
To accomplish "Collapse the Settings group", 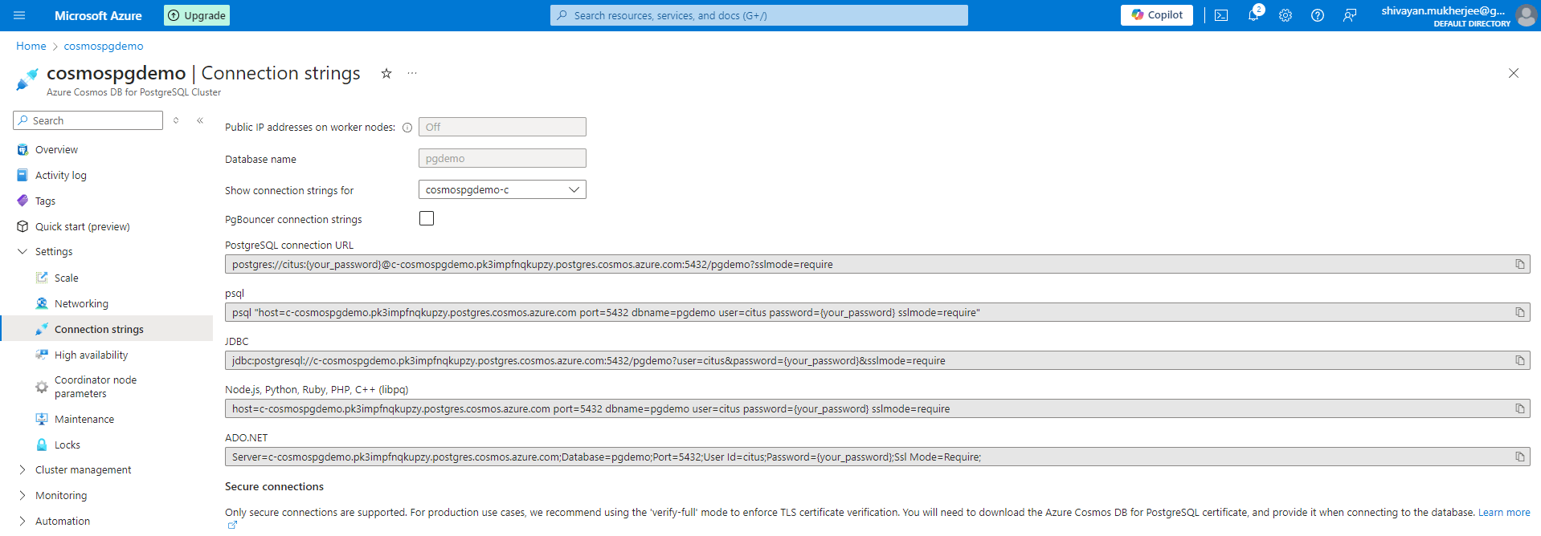I will click(x=22, y=251).
